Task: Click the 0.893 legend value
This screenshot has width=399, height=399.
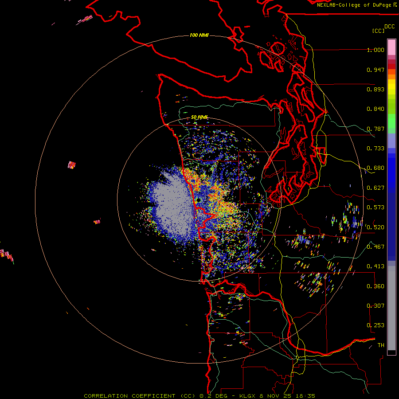Action: coord(376,89)
